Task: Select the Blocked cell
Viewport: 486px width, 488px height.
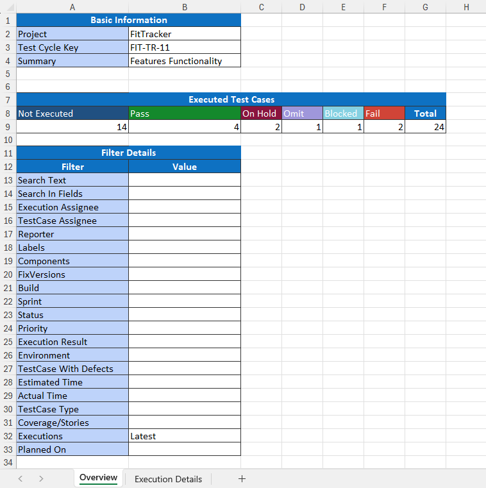Action: (343, 114)
